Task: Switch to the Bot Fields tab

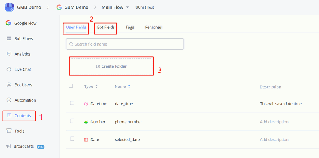Action: pos(106,27)
